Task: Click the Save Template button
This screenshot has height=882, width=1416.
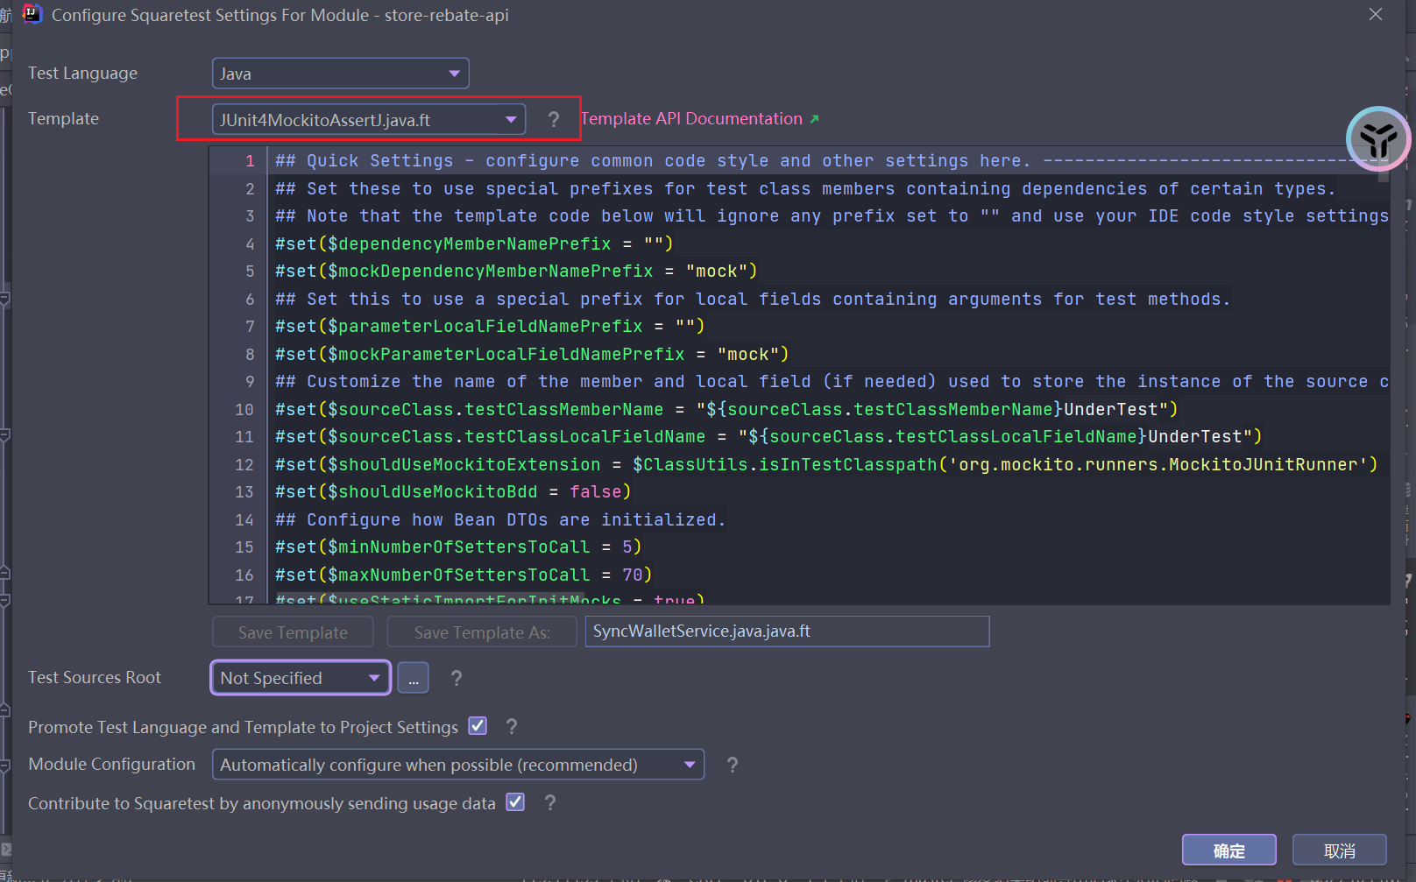Action: coord(293,632)
